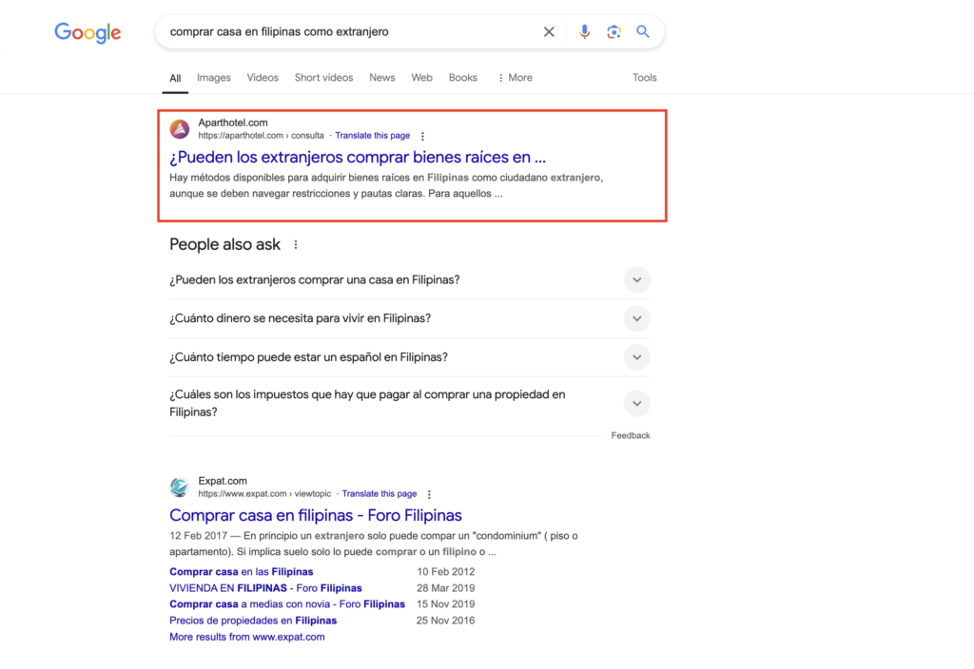This screenshot has height=669, width=974.
Task: Click inside the search query input field
Action: click(348, 31)
